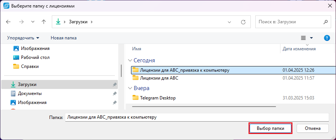This screenshot has width=336, height=140.
Task: Collapse the Сегодня group
Action: 130,60
